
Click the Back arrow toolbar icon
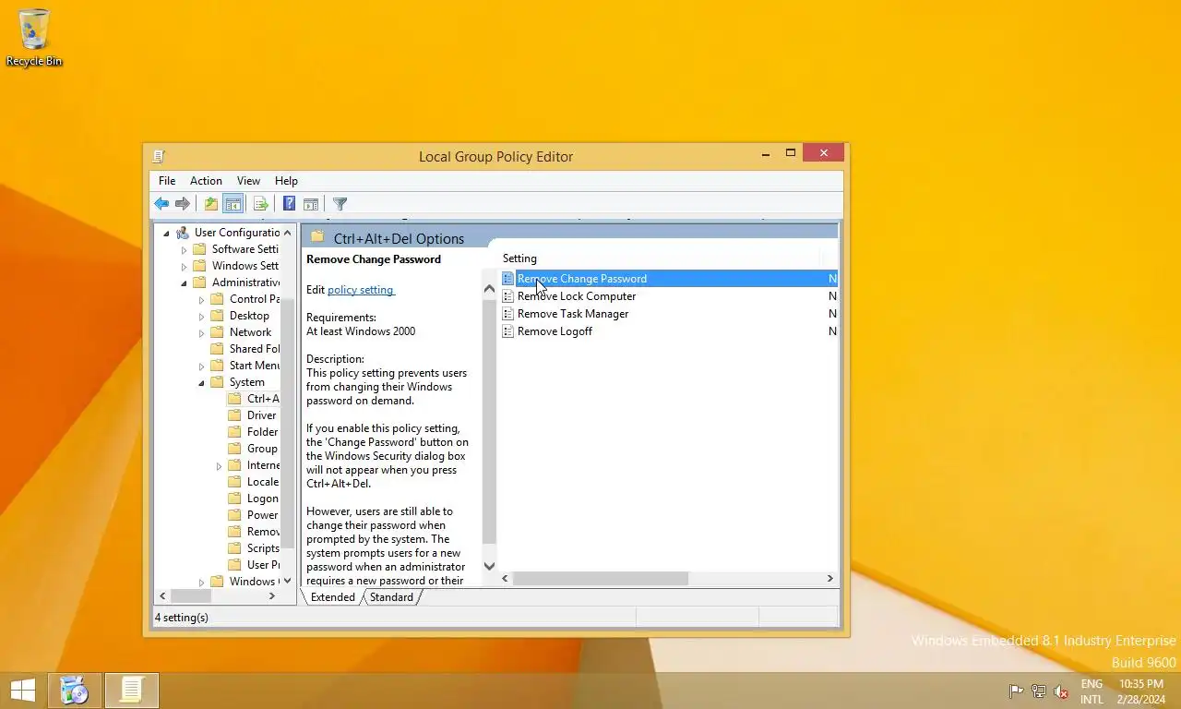coord(161,204)
